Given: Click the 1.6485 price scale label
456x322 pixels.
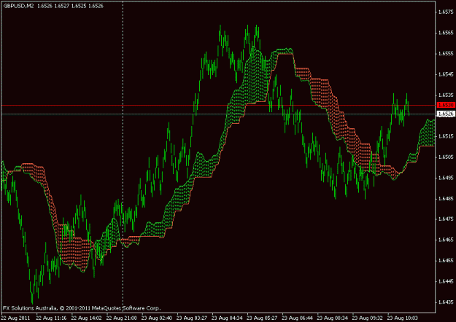Looking at the screenshot, I should pos(446,199).
